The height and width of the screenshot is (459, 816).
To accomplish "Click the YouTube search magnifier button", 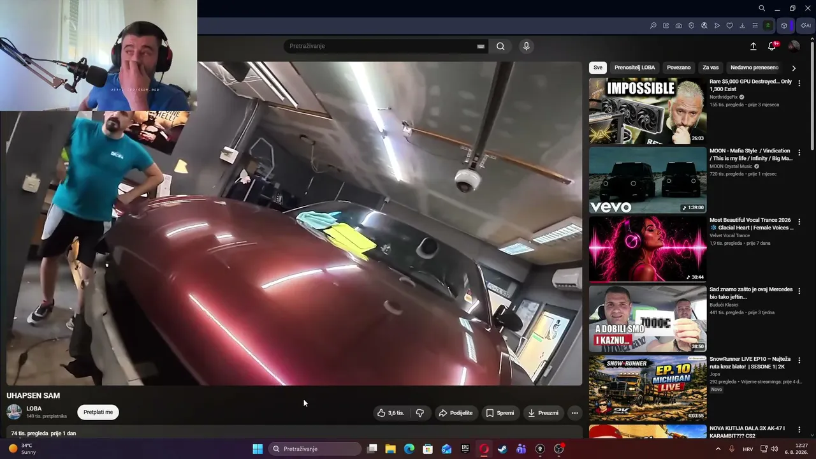I will pyautogui.click(x=500, y=46).
